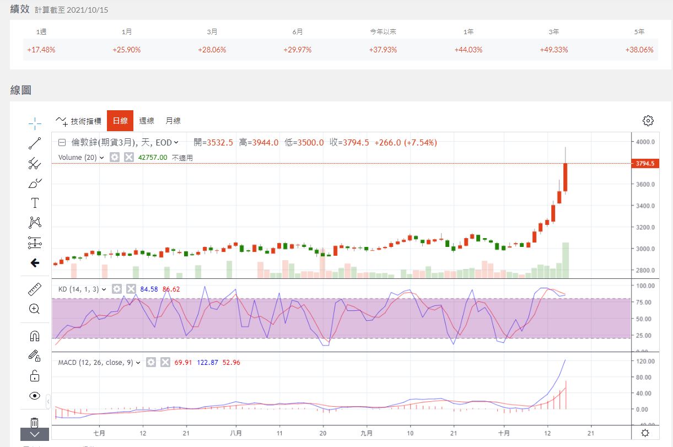Activate the text annotation tool
Image resolution: width=673 pixels, height=447 pixels.
pyautogui.click(x=35, y=203)
